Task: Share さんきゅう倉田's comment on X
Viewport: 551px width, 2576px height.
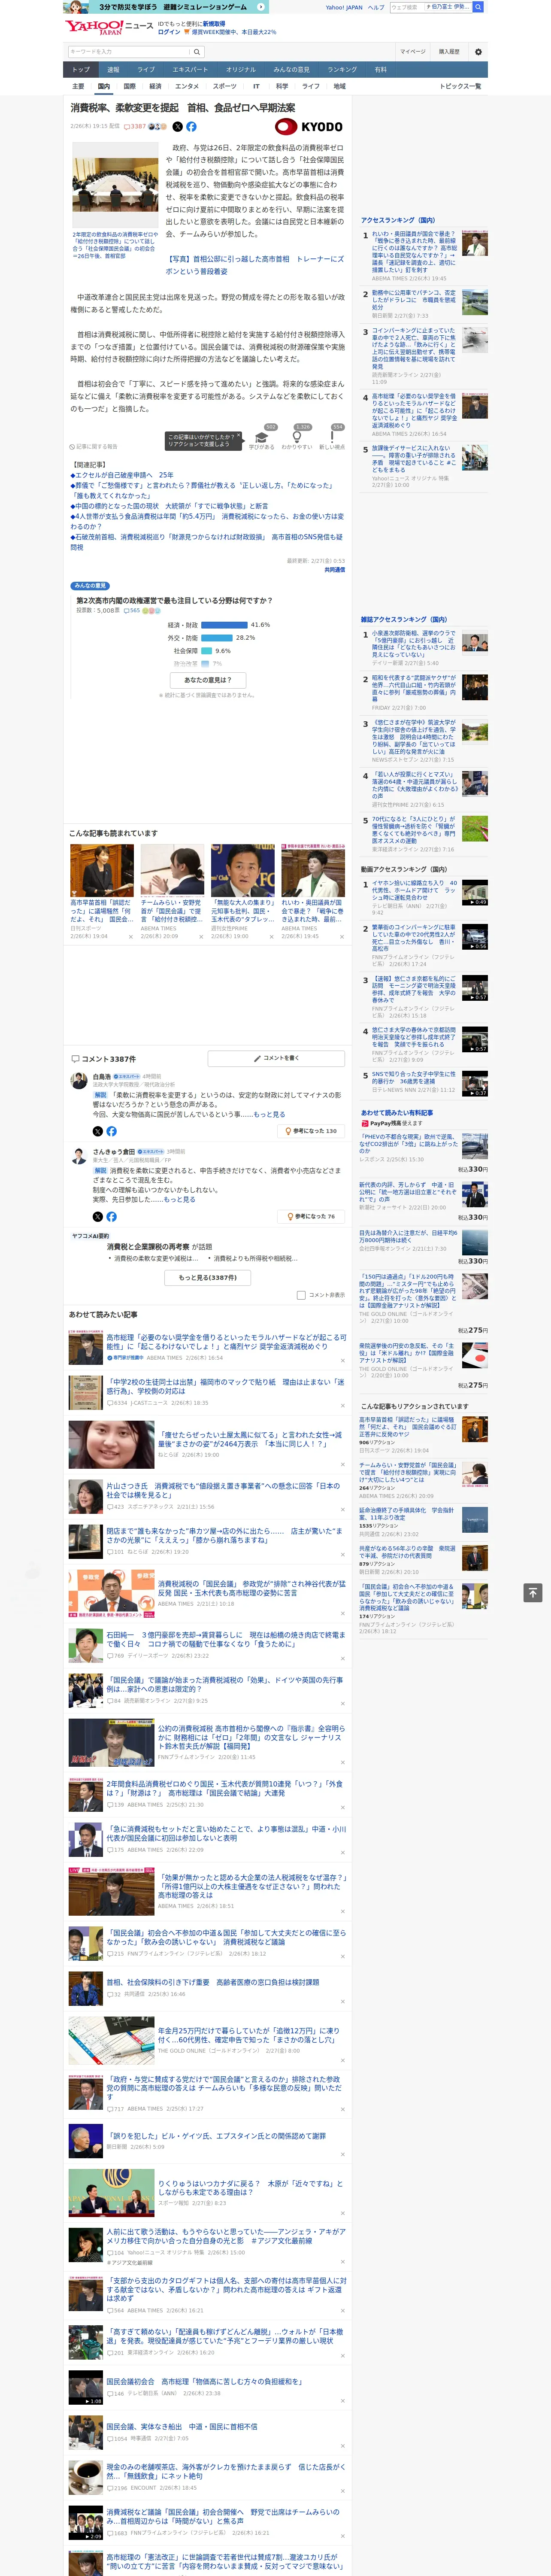Action: 97,1217
